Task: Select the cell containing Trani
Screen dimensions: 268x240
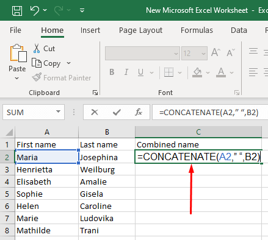Action: 107,230
